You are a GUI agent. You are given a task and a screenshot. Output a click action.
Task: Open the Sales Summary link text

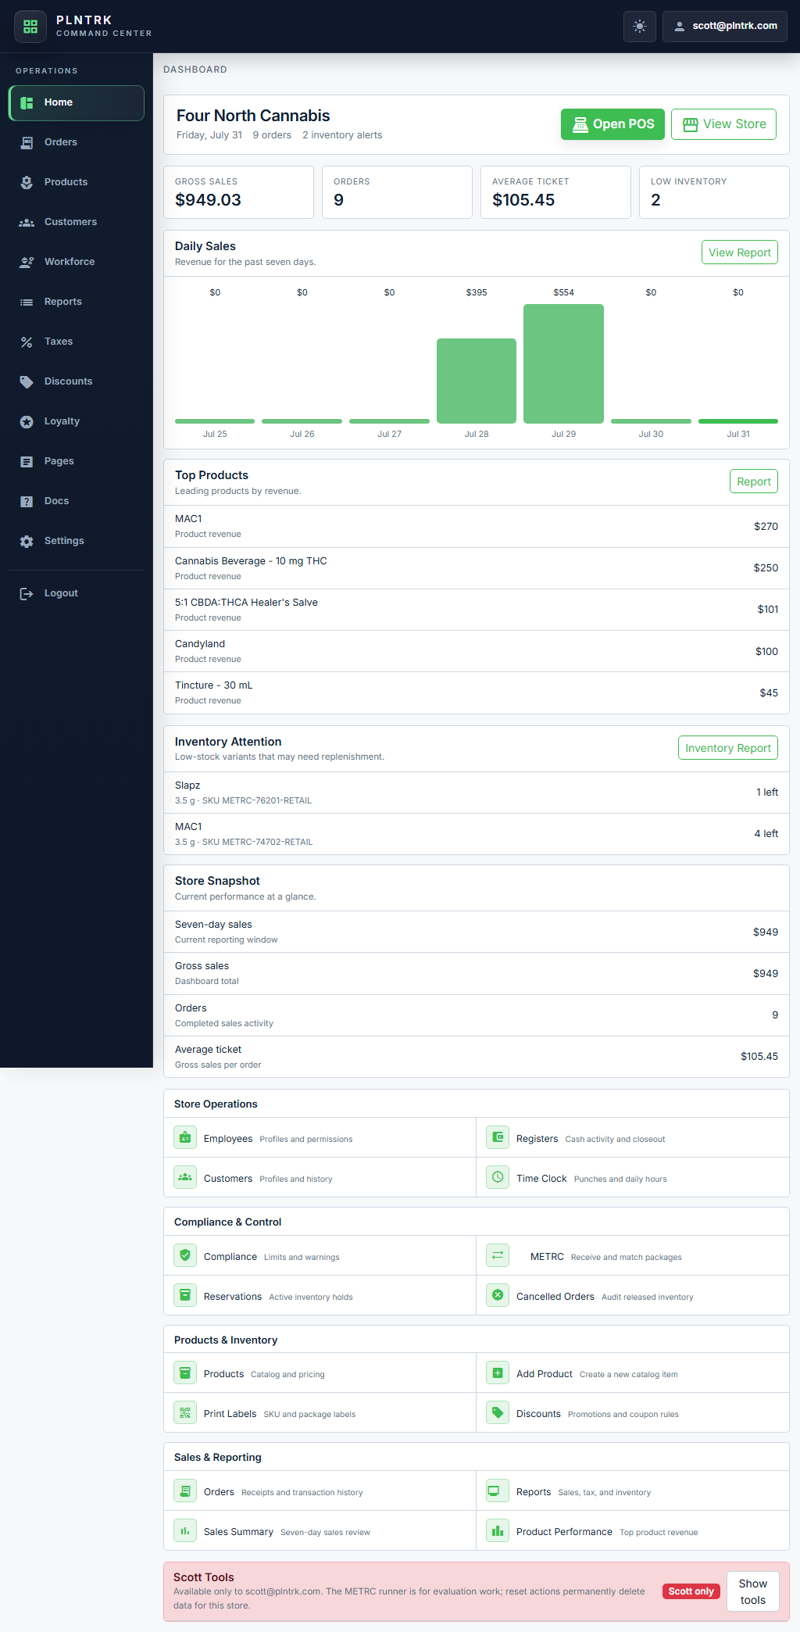[238, 1532]
